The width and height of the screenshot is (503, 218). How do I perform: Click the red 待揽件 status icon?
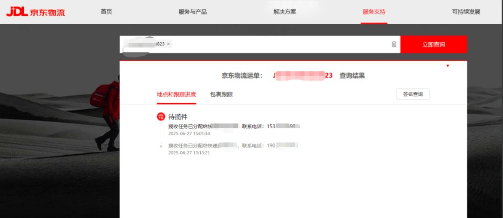160,117
